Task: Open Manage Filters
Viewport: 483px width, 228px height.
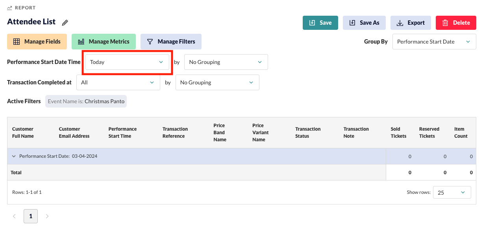Action: (x=171, y=42)
